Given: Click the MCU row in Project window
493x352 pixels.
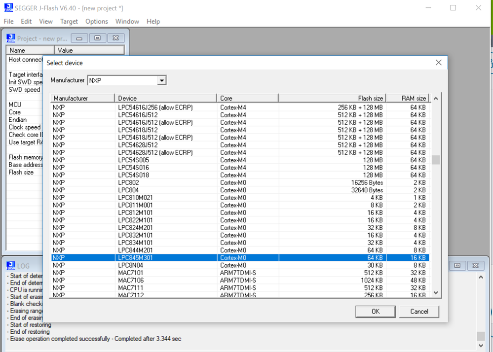Looking at the screenshot, I should [x=25, y=105].
